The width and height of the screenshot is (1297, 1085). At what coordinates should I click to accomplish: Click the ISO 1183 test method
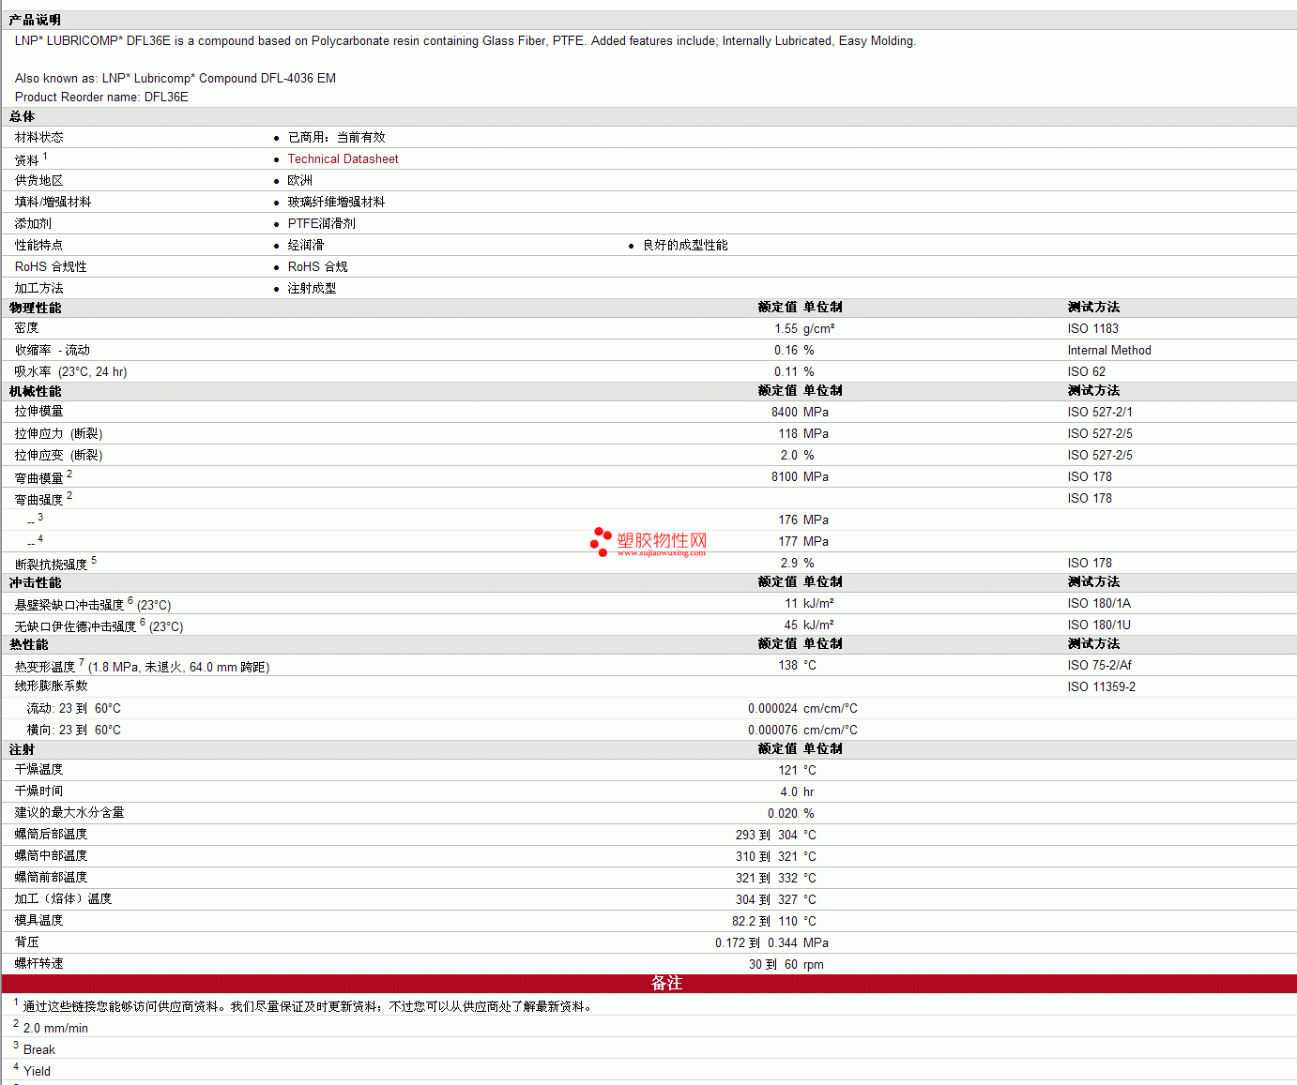[1093, 329]
